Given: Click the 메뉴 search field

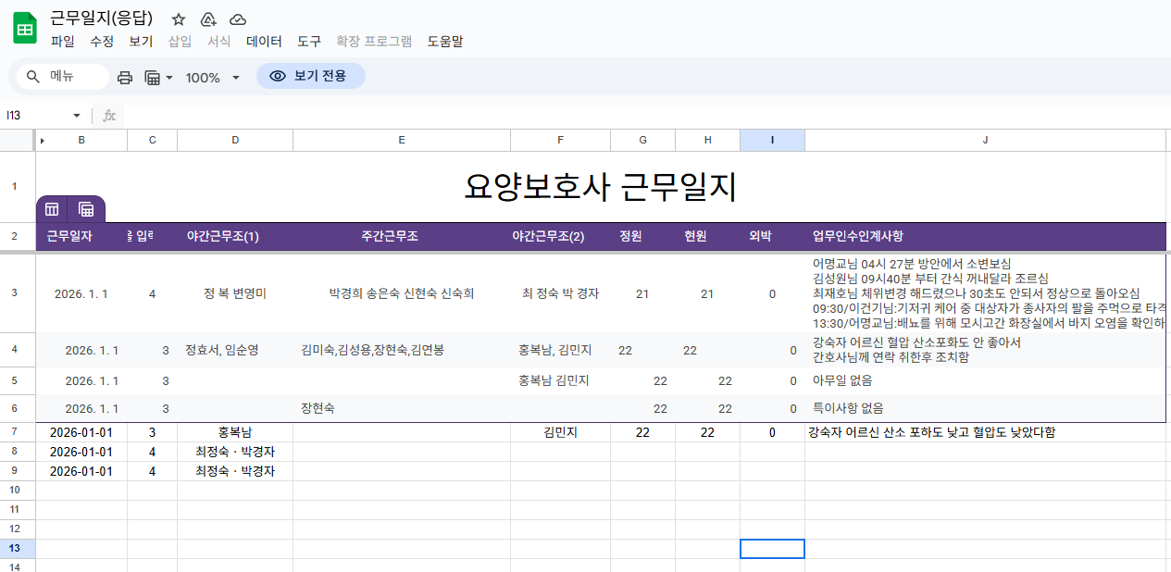Looking at the screenshot, I should pos(63,77).
